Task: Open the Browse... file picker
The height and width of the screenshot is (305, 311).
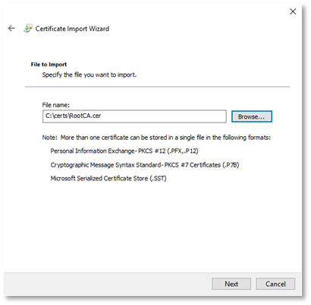Action: (x=252, y=116)
